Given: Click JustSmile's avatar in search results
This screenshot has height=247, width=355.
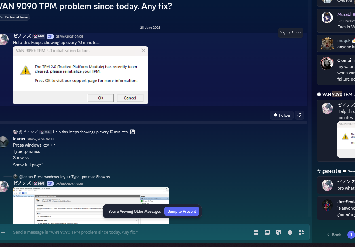Looking at the screenshot, I should [x=327, y=205].
